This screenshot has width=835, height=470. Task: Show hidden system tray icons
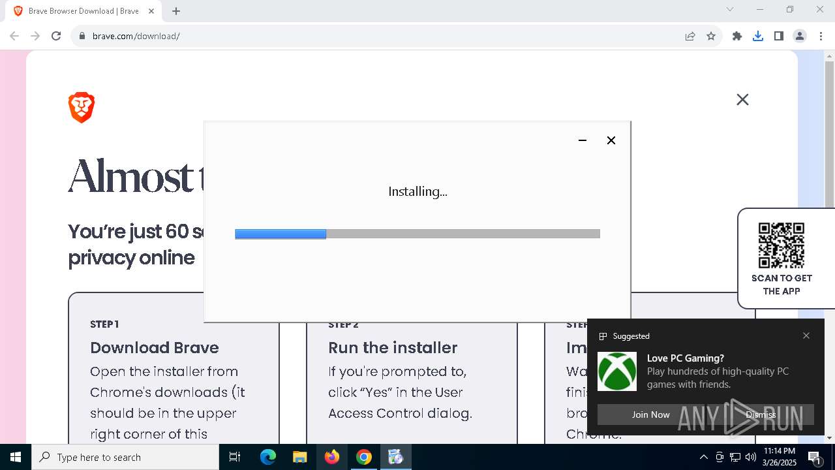pos(703,457)
